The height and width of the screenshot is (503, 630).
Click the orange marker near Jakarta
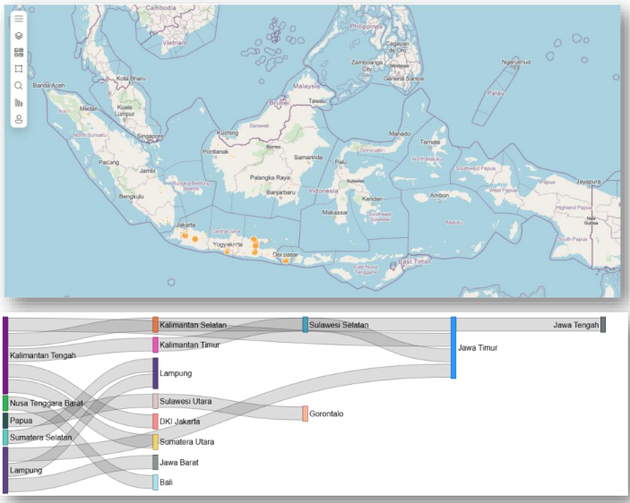185,236
